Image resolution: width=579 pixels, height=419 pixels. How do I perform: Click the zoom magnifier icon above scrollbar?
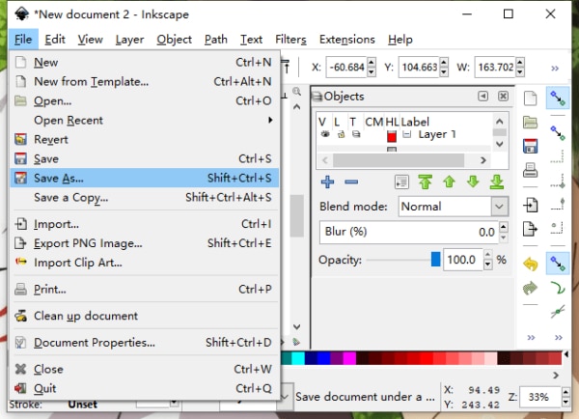point(296,92)
